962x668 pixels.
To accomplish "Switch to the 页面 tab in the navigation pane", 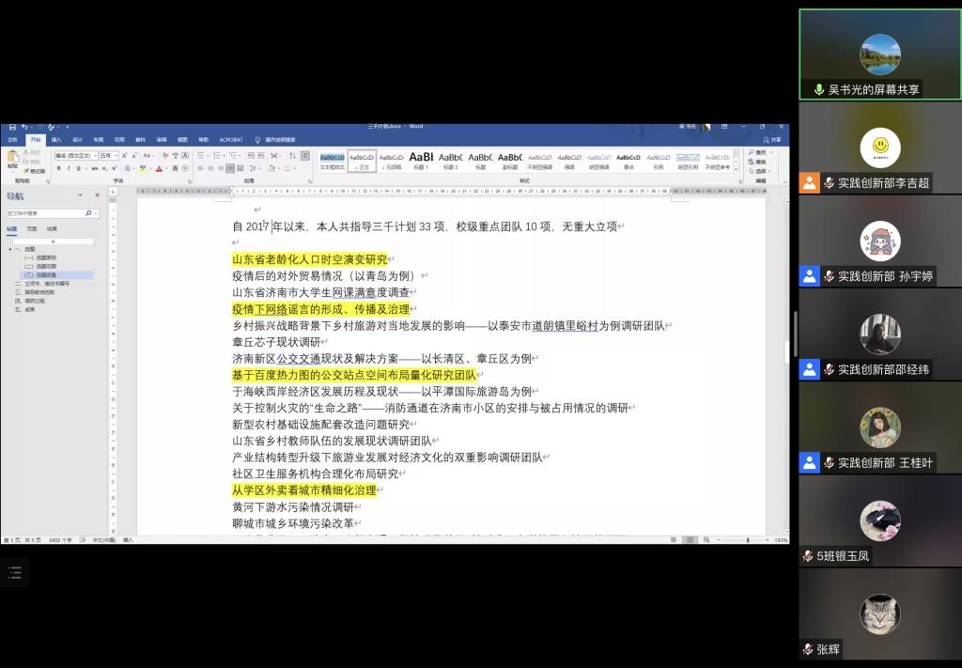I will point(32,228).
